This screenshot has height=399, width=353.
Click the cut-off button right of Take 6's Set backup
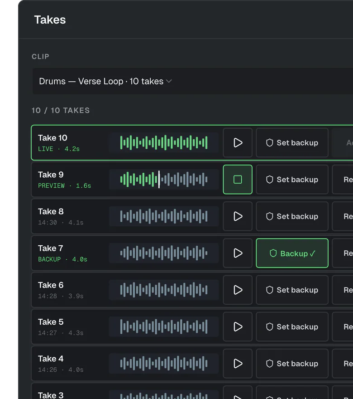tap(343, 290)
